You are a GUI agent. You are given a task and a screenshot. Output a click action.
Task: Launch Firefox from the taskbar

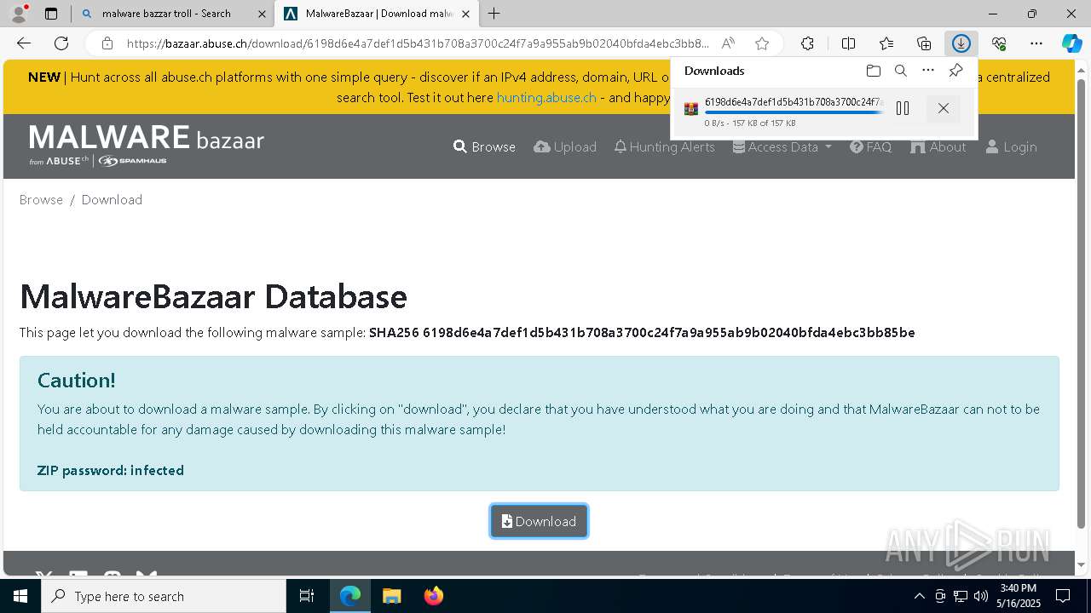click(433, 596)
